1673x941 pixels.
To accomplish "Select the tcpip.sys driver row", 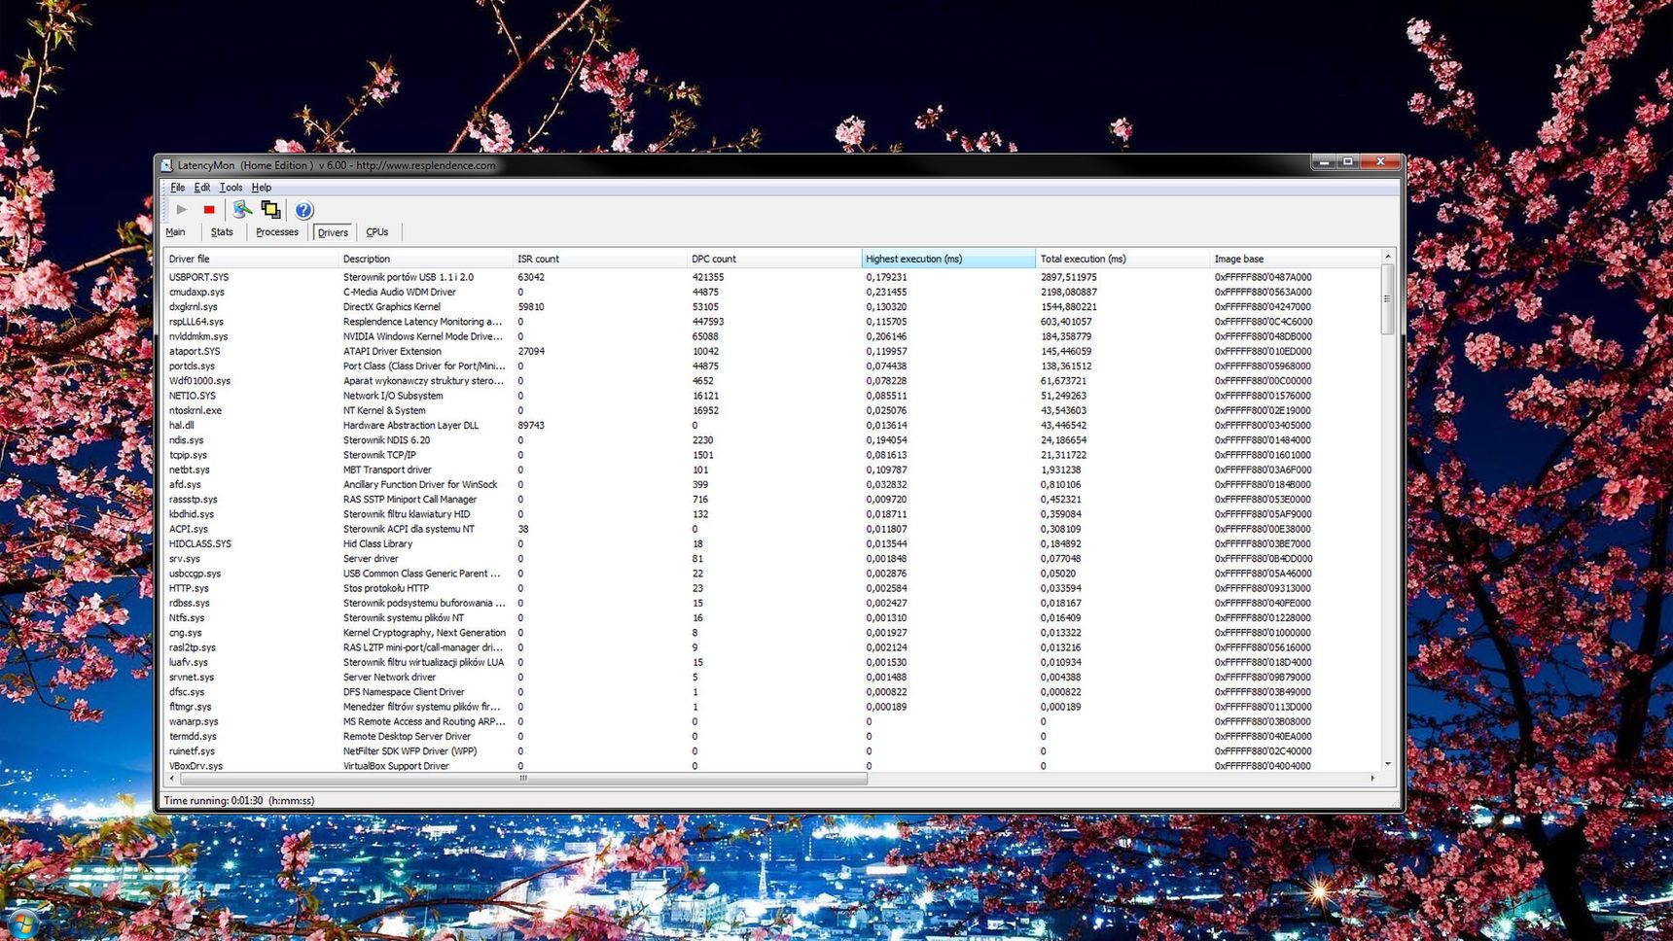I will (x=772, y=455).
